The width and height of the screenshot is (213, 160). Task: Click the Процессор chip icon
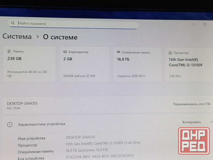[x=170, y=53]
